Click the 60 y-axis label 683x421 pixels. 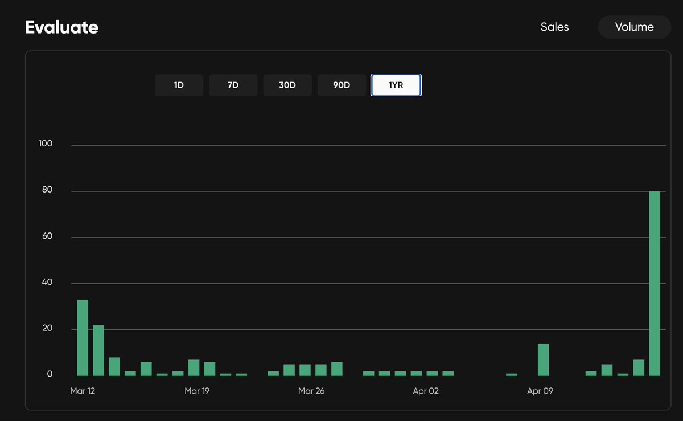(x=47, y=236)
